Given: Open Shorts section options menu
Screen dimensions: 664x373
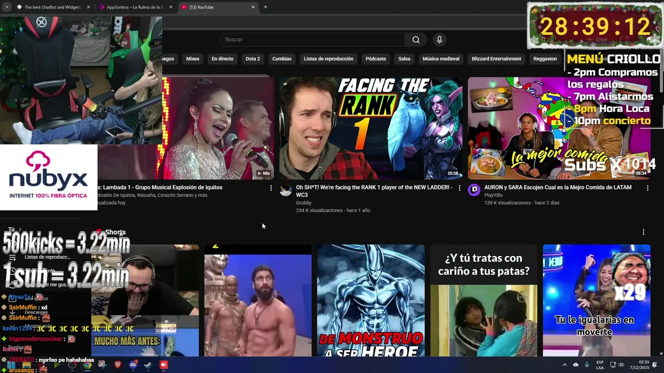Looking at the screenshot, I should click(x=643, y=233).
